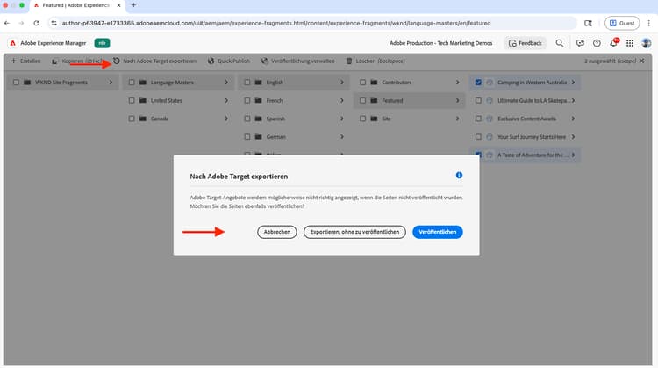Expand the United States chevron

(226, 100)
